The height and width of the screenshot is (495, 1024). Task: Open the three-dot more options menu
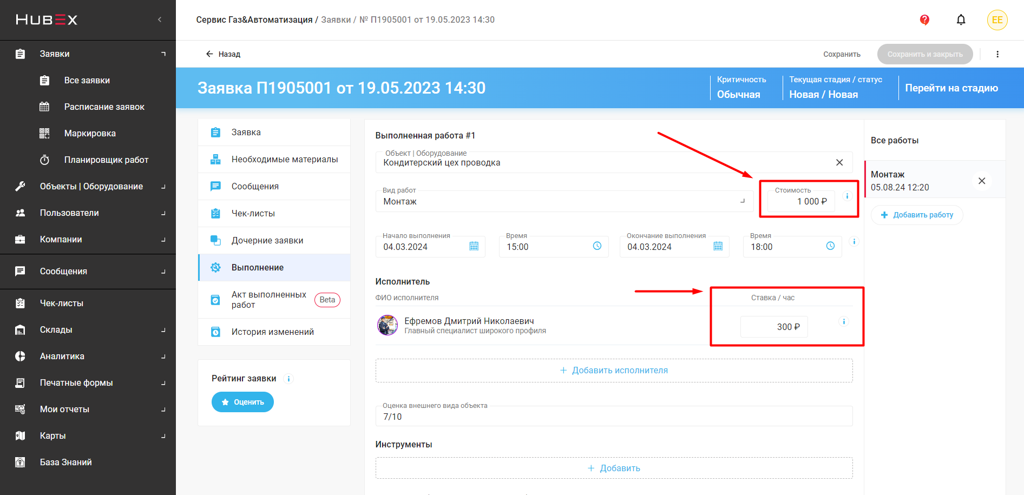(997, 54)
